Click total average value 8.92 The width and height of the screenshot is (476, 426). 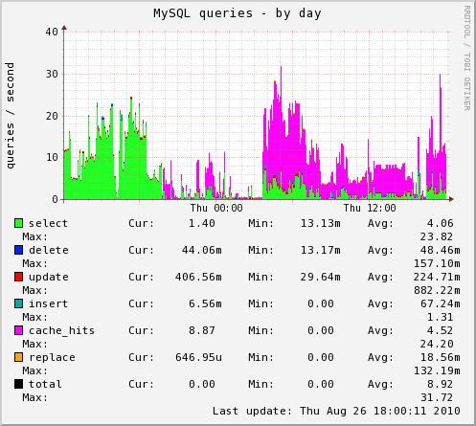[441, 384]
